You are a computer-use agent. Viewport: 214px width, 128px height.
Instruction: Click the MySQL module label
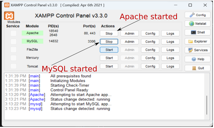(x=33, y=41)
